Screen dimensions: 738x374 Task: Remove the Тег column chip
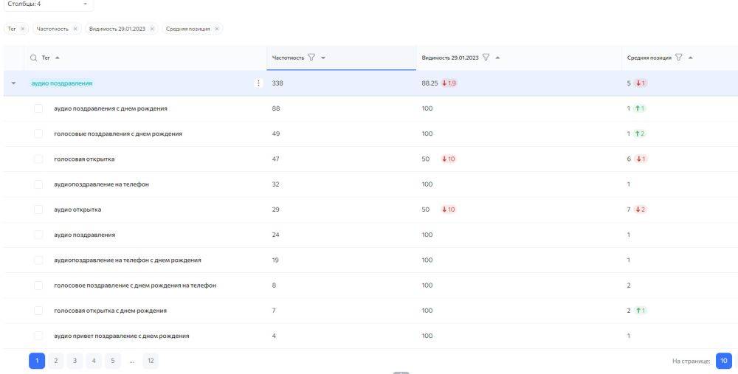(23, 29)
